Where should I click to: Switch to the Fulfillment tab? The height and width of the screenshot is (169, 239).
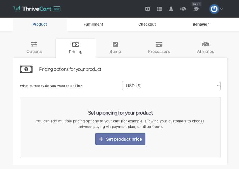[x=93, y=24]
